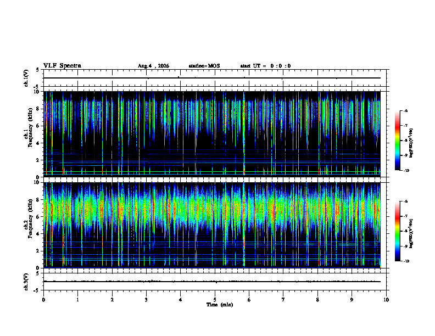Click the ch.2 spectrogram color scale bar
This screenshot has width=435, height=336.
coord(398,231)
